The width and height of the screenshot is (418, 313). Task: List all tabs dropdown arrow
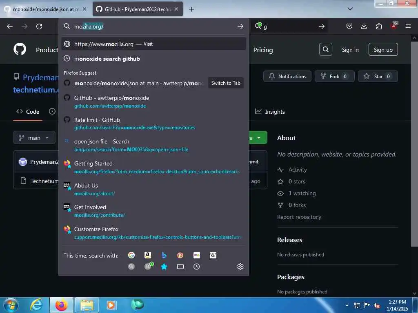click(x=350, y=9)
